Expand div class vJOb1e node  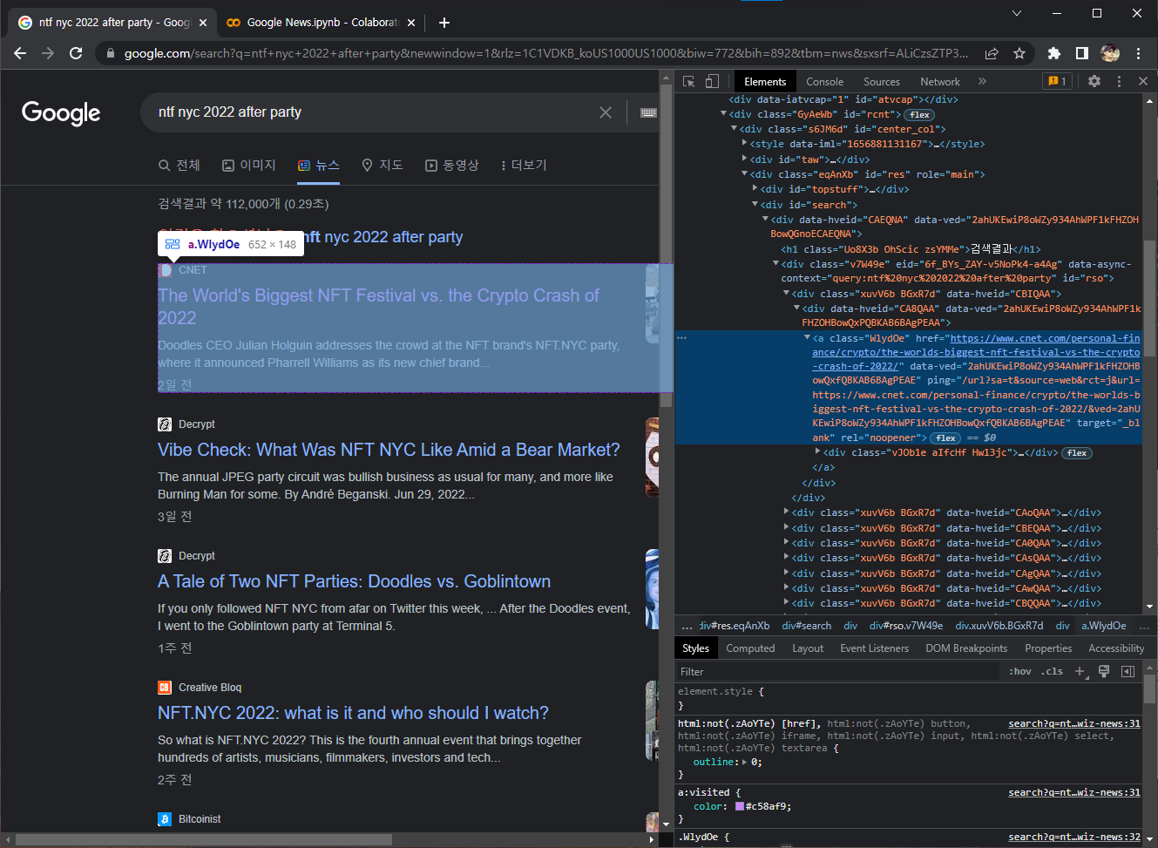click(x=817, y=452)
